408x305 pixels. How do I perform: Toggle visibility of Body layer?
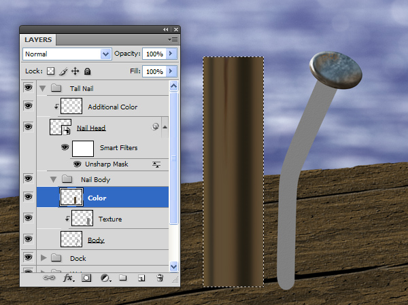(29, 238)
